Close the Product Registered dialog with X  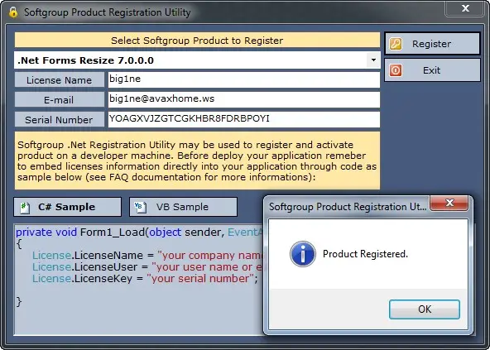pos(449,203)
